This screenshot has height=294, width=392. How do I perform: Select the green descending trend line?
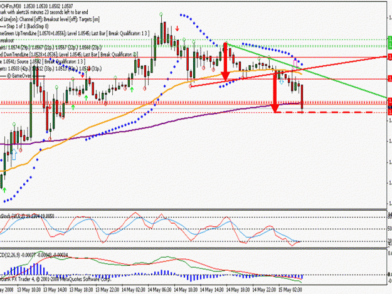[x=307, y=71]
